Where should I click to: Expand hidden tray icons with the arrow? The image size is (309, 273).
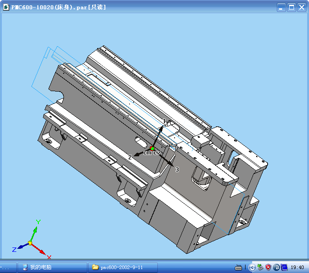[x=252, y=267]
